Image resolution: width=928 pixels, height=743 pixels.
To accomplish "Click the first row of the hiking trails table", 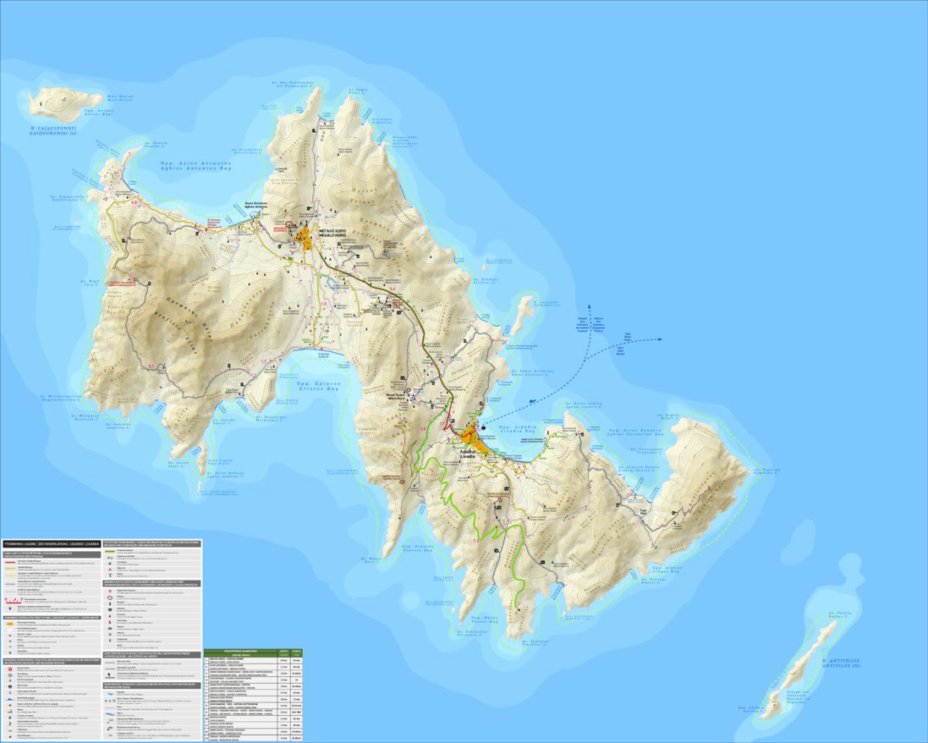I will pyautogui.click(x=245, y=661).
